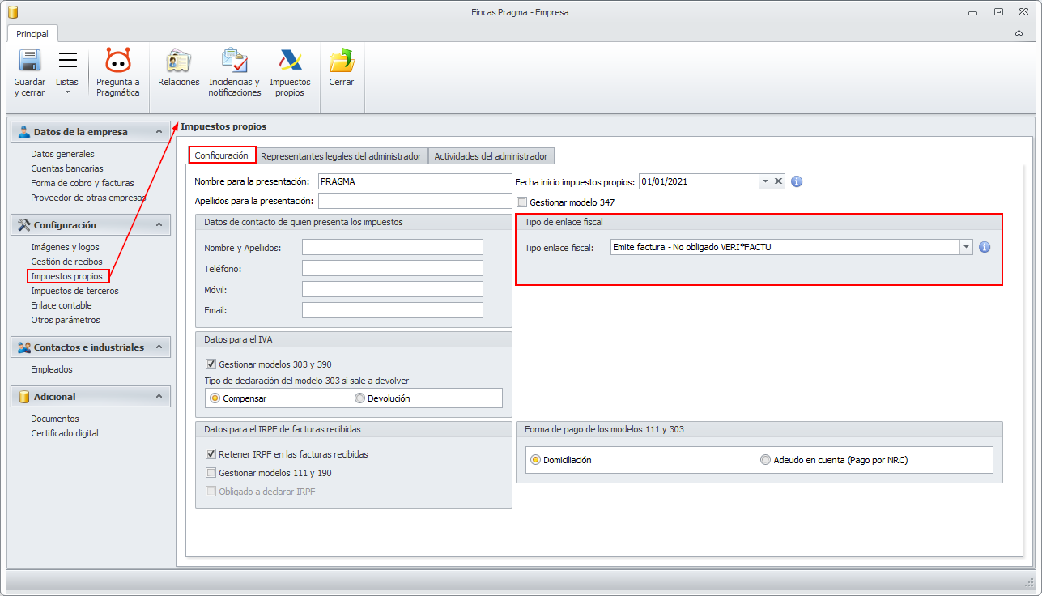The height and width of the screenshot is (596, 1042).
Task: Open Gestión de recibos
Action: pos(66,262)
